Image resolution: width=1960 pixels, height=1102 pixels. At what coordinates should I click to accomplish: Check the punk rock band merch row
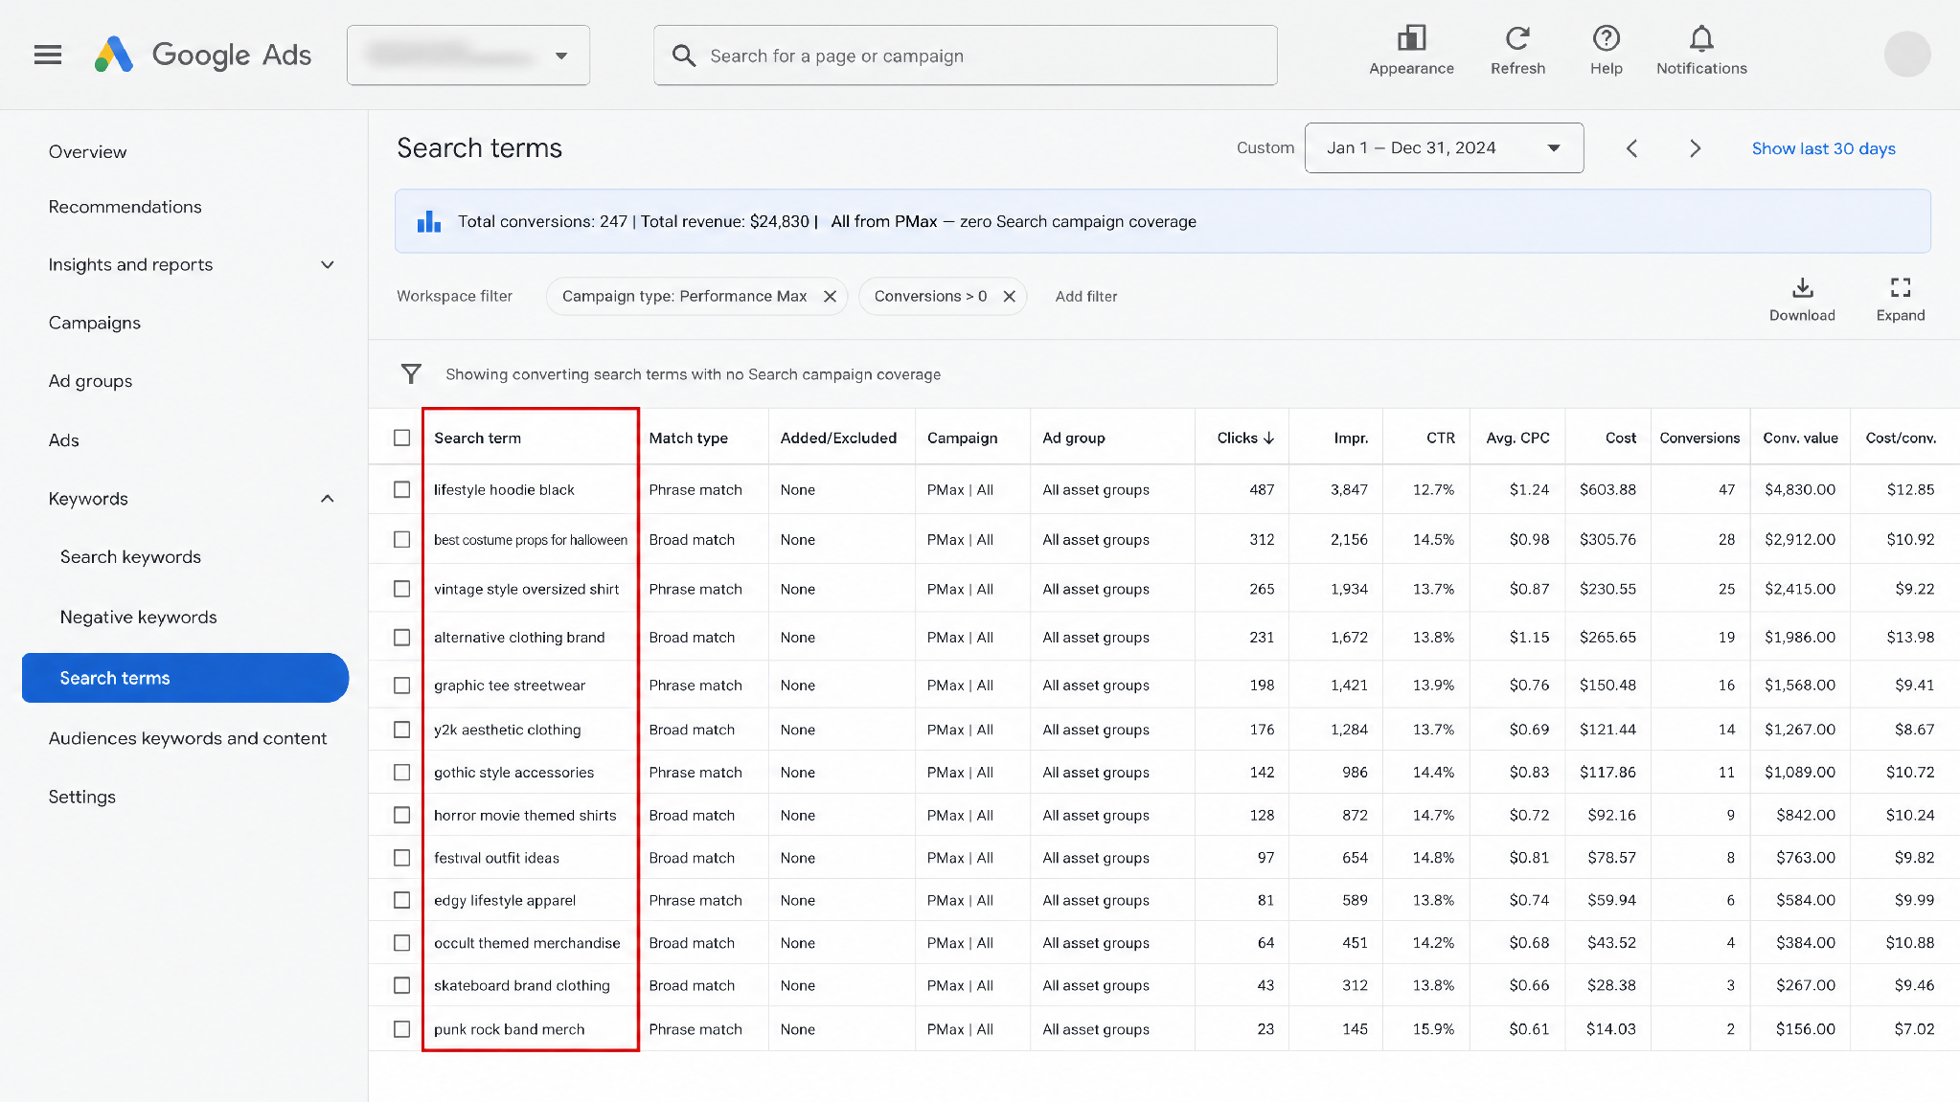402,1029
